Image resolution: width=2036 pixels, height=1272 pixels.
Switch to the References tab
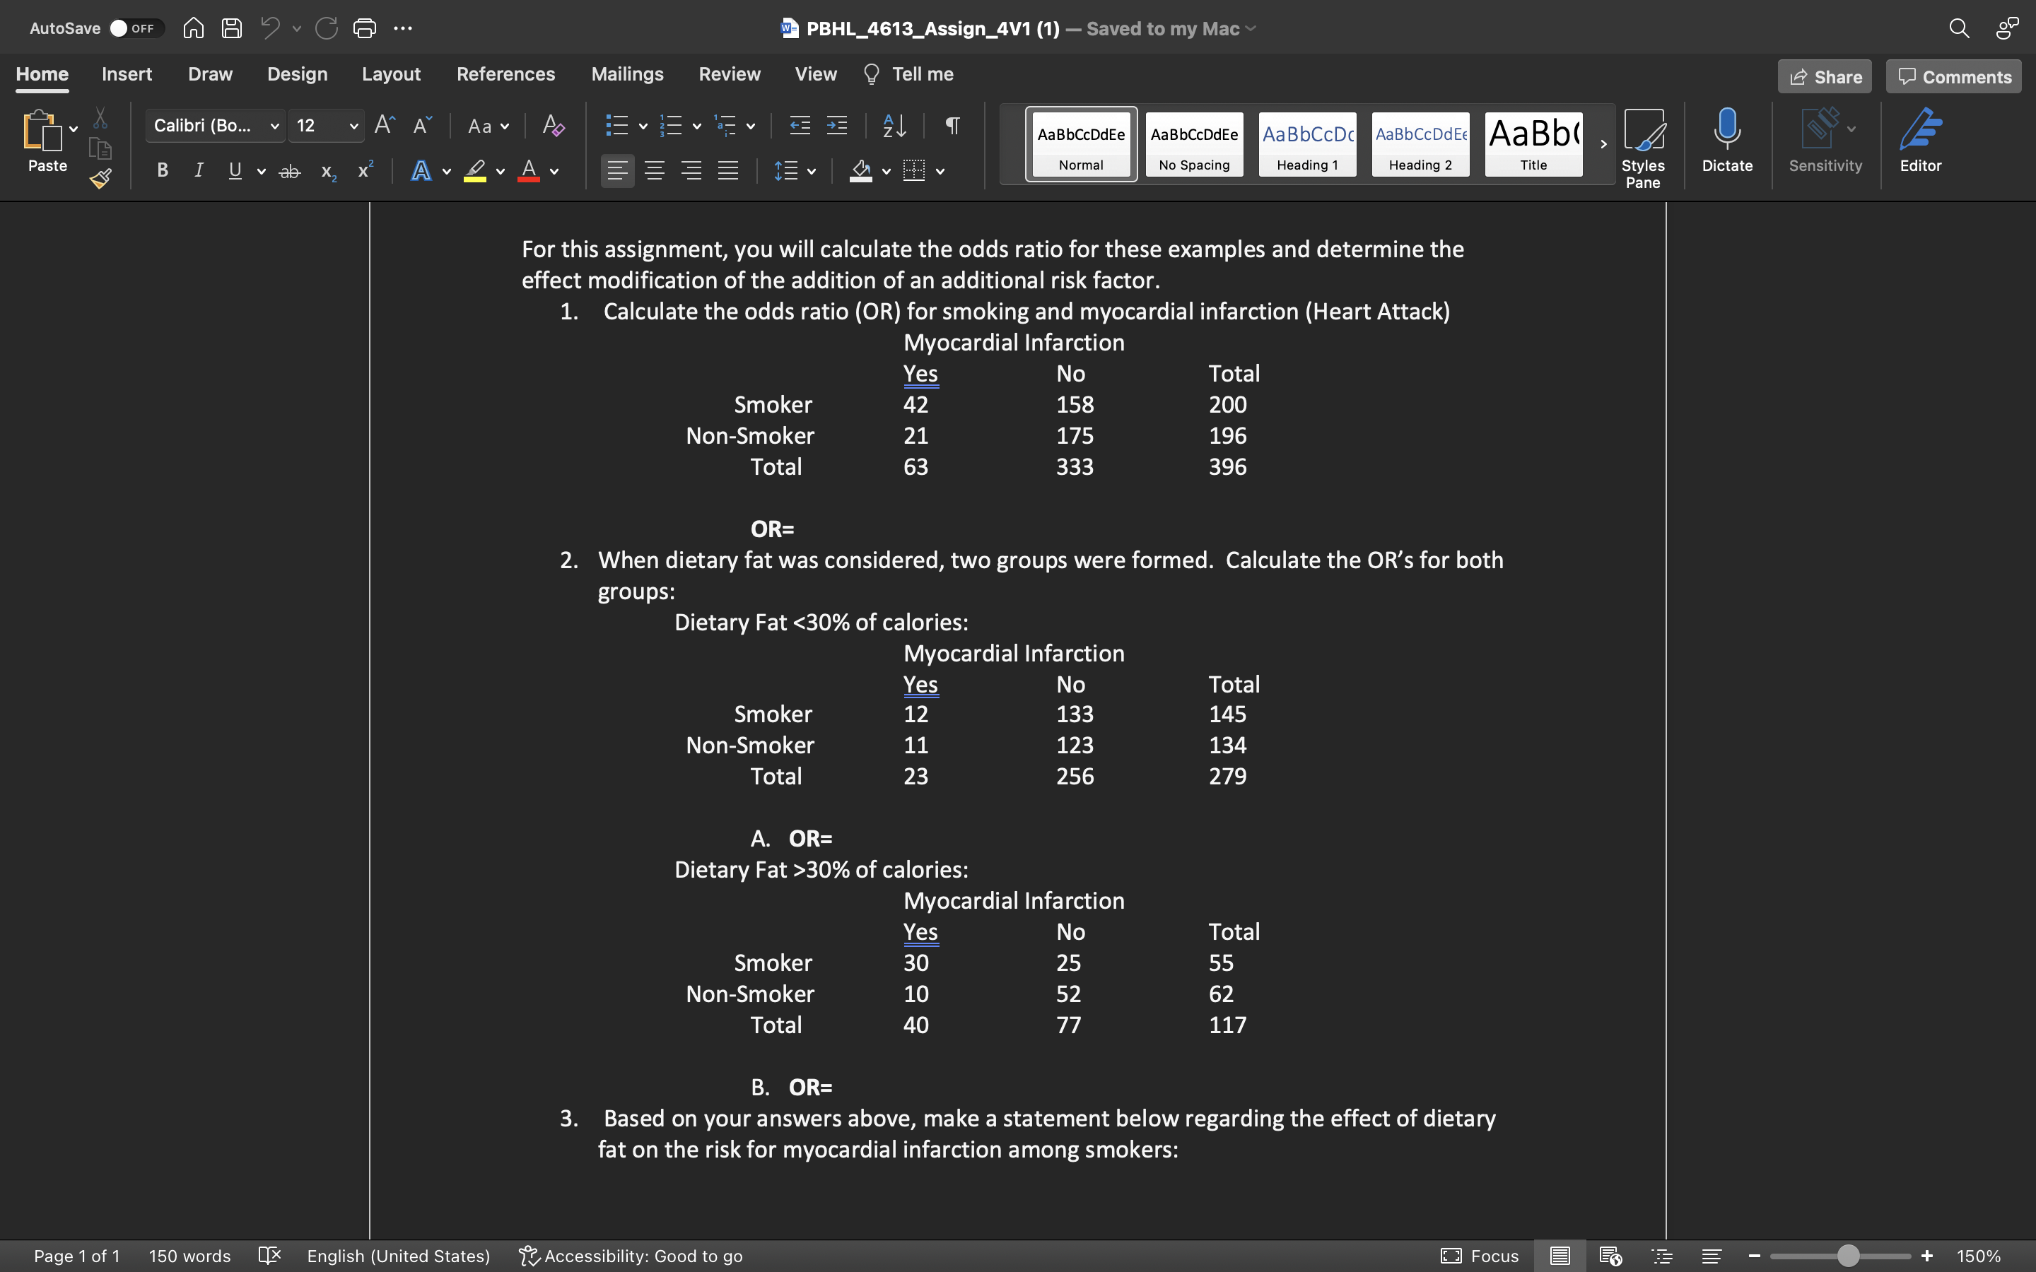tap(505, 74)
